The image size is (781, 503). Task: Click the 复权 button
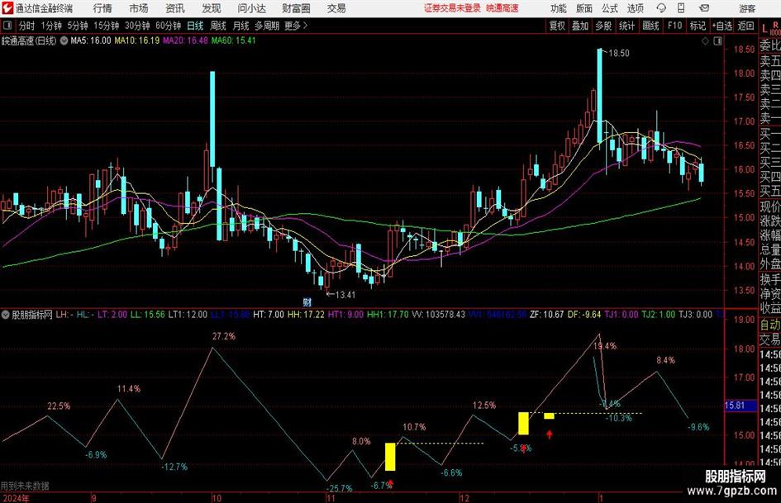(557, 26)
